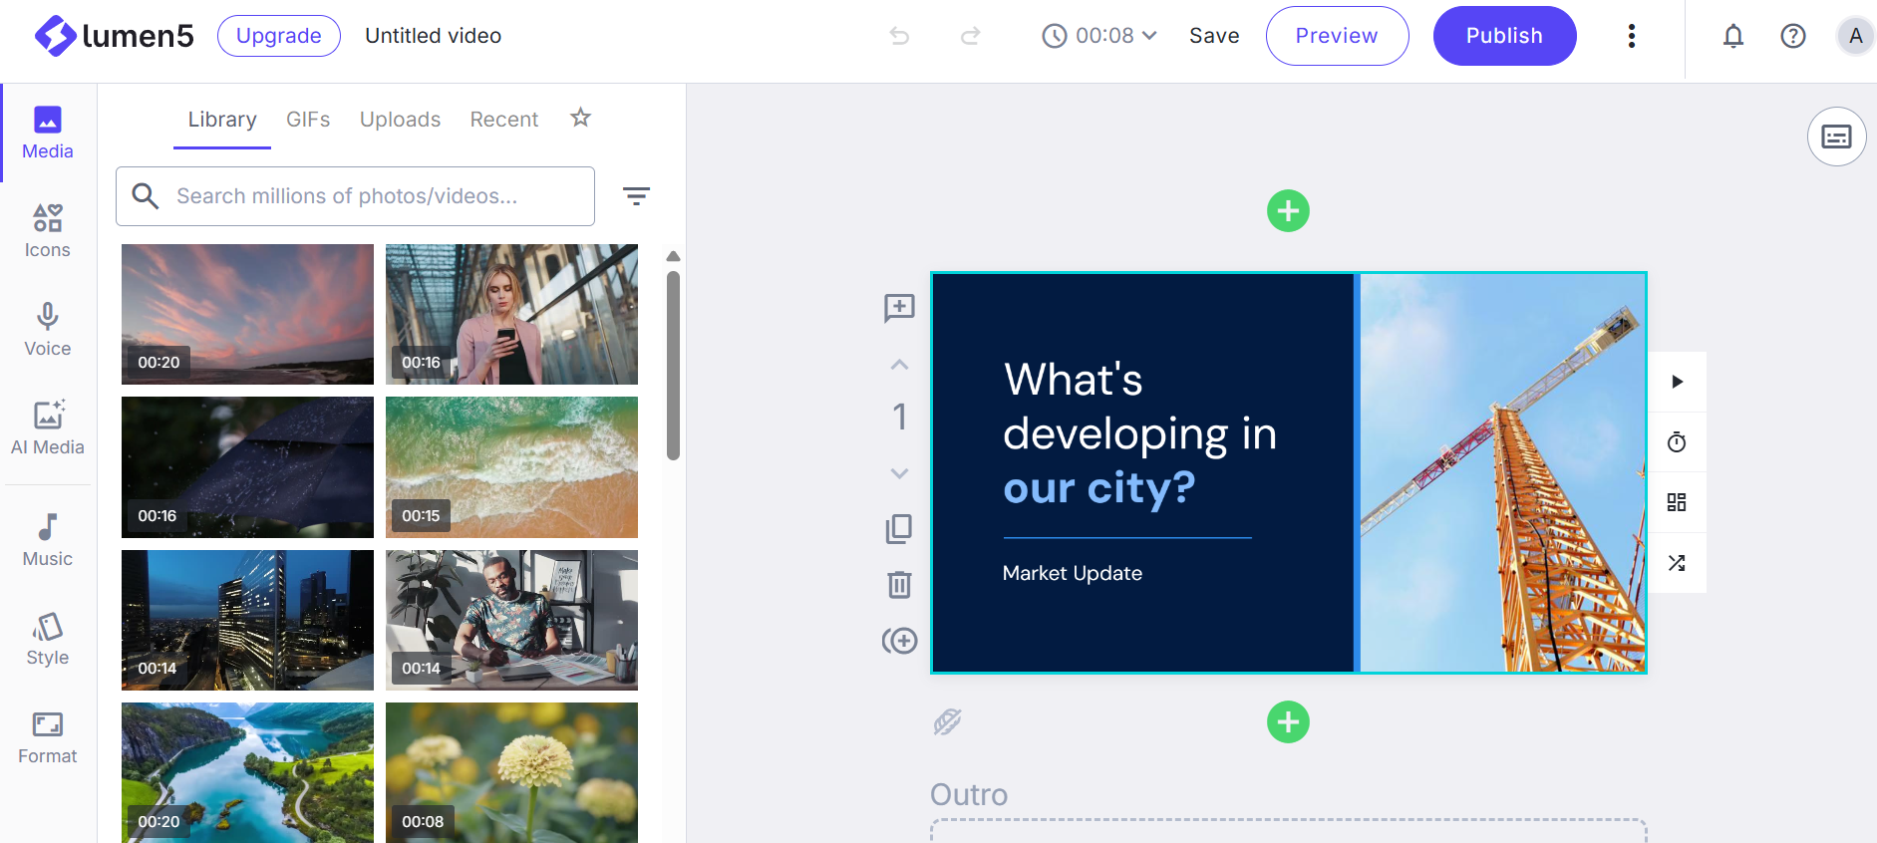Click the Upgrade button

click(x=279, y=36)
